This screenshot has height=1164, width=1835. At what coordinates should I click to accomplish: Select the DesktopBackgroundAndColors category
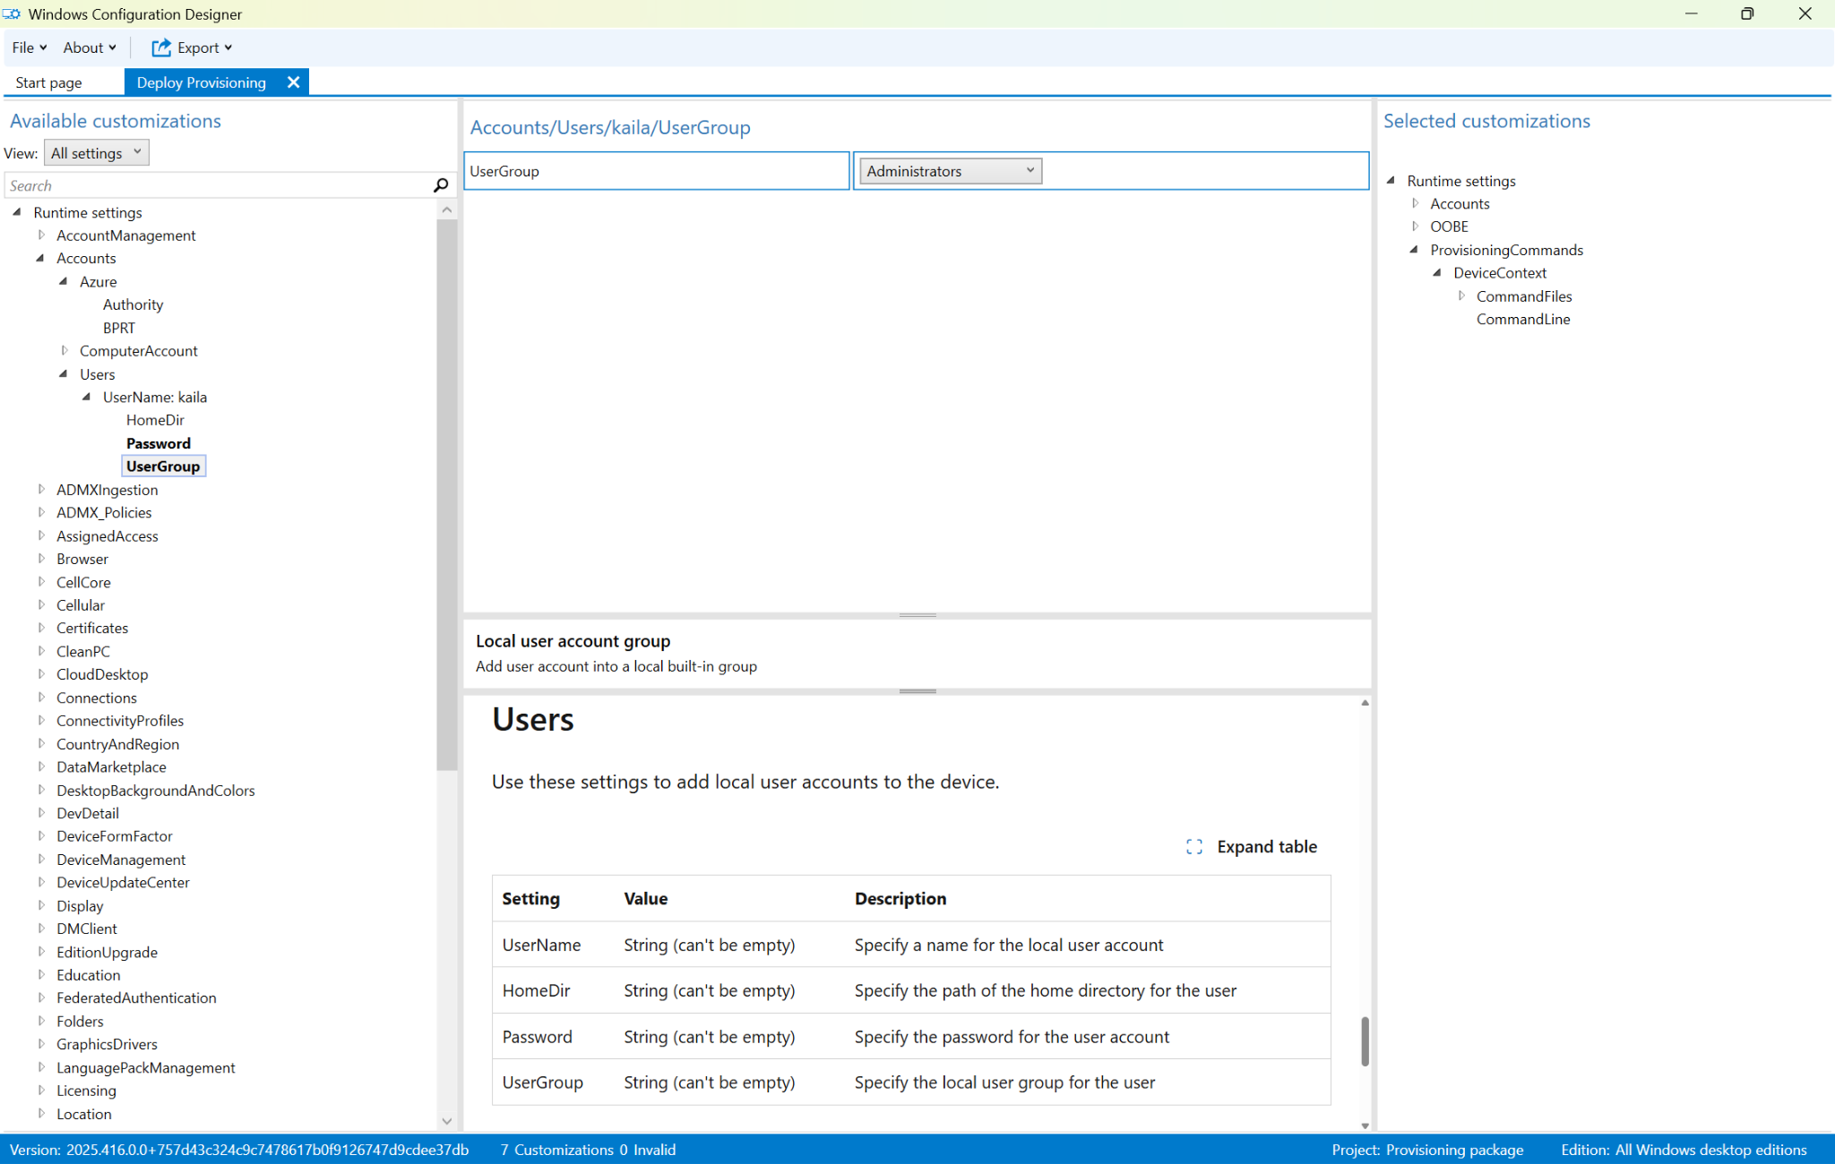pos(156,791)
